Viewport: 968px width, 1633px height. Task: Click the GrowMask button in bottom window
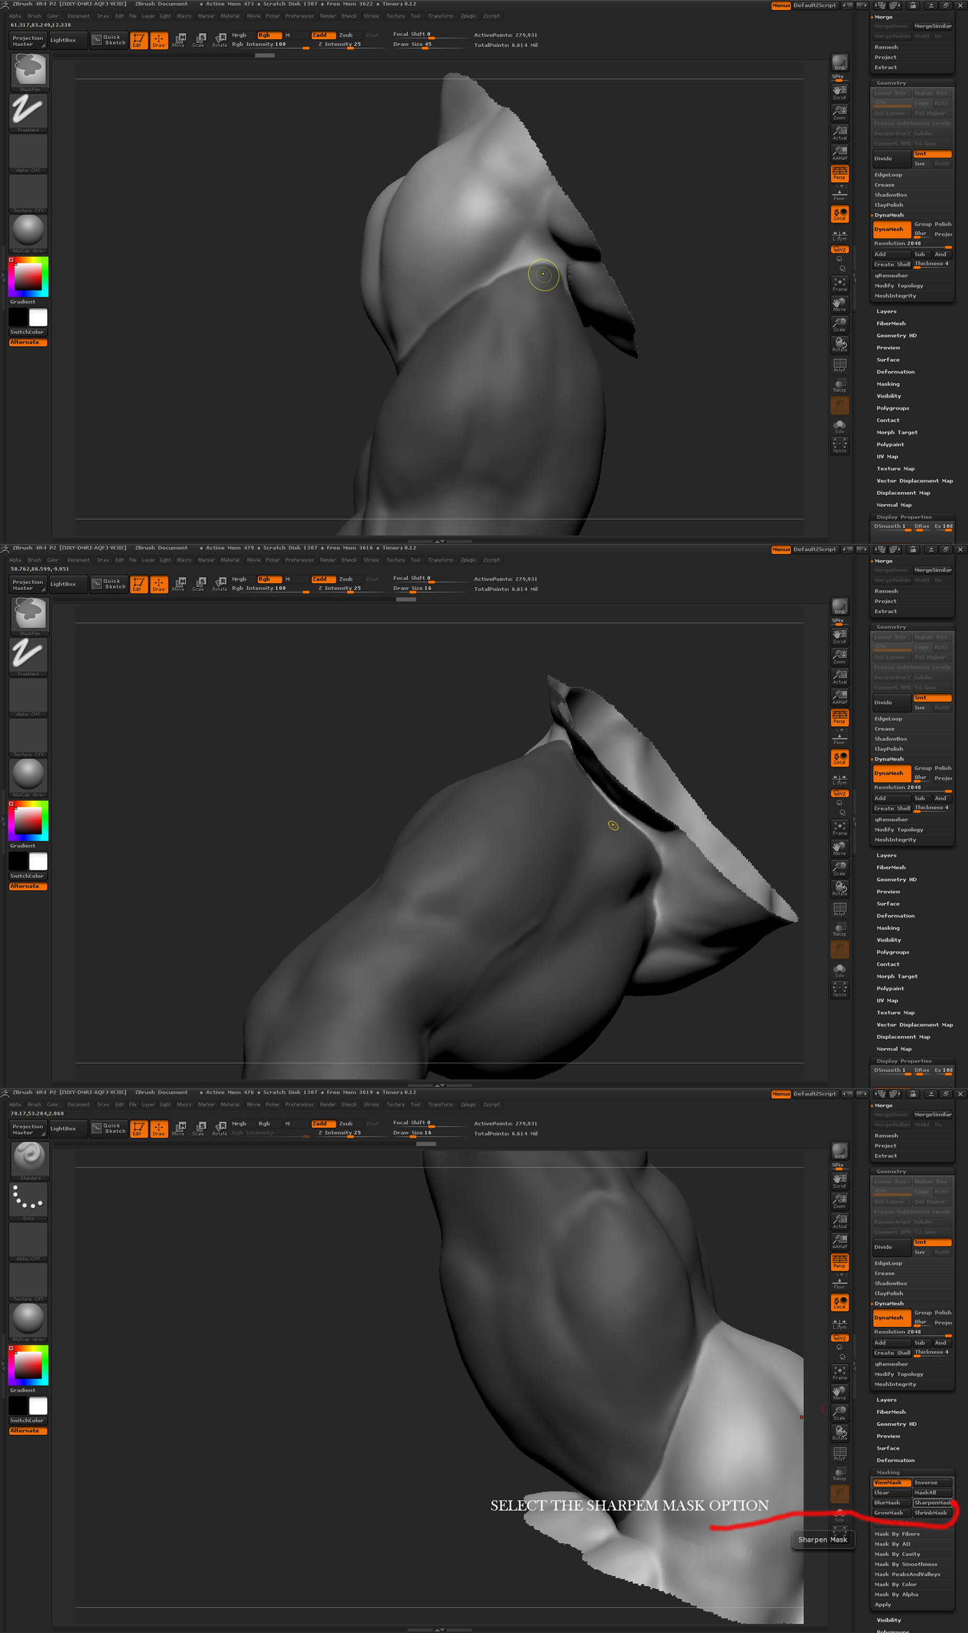click(891, 1512)
